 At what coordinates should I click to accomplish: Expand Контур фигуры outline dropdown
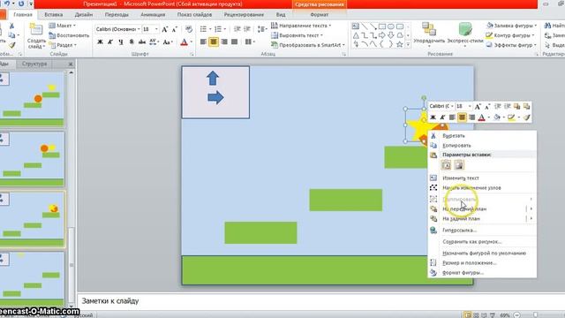click(510, 35)
